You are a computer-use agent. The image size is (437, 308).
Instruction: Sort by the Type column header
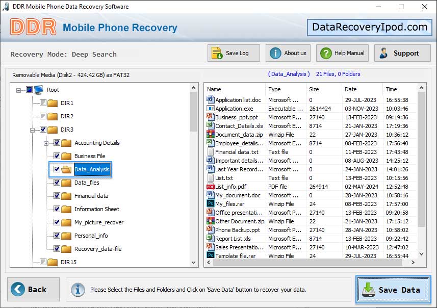(x=286, y=89)
